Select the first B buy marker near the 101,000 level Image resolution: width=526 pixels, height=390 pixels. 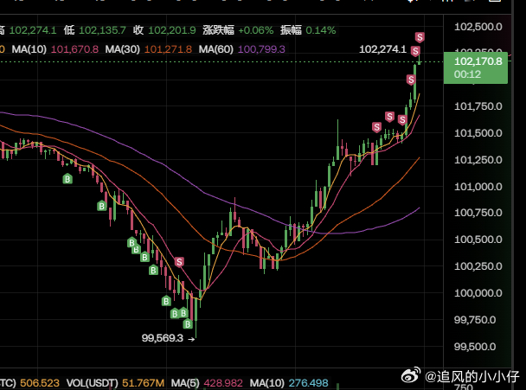tap(67, 179)
